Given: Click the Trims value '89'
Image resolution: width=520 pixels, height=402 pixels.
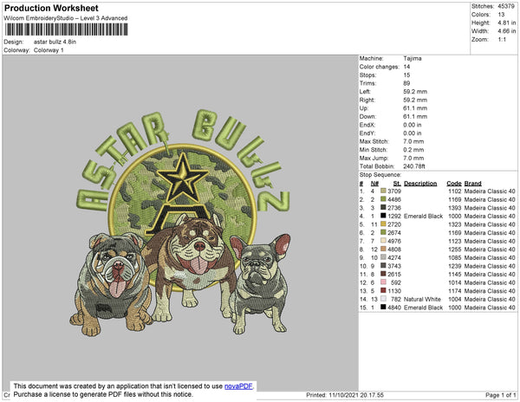Looking at the screenshot, I should click(406, 83).
